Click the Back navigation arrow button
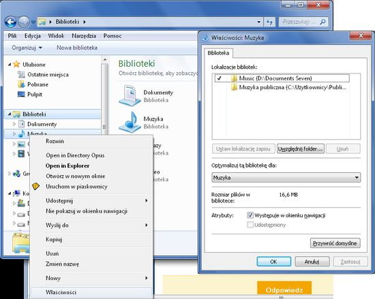Viewport: 375px width, 299px height. click(10, 22)
